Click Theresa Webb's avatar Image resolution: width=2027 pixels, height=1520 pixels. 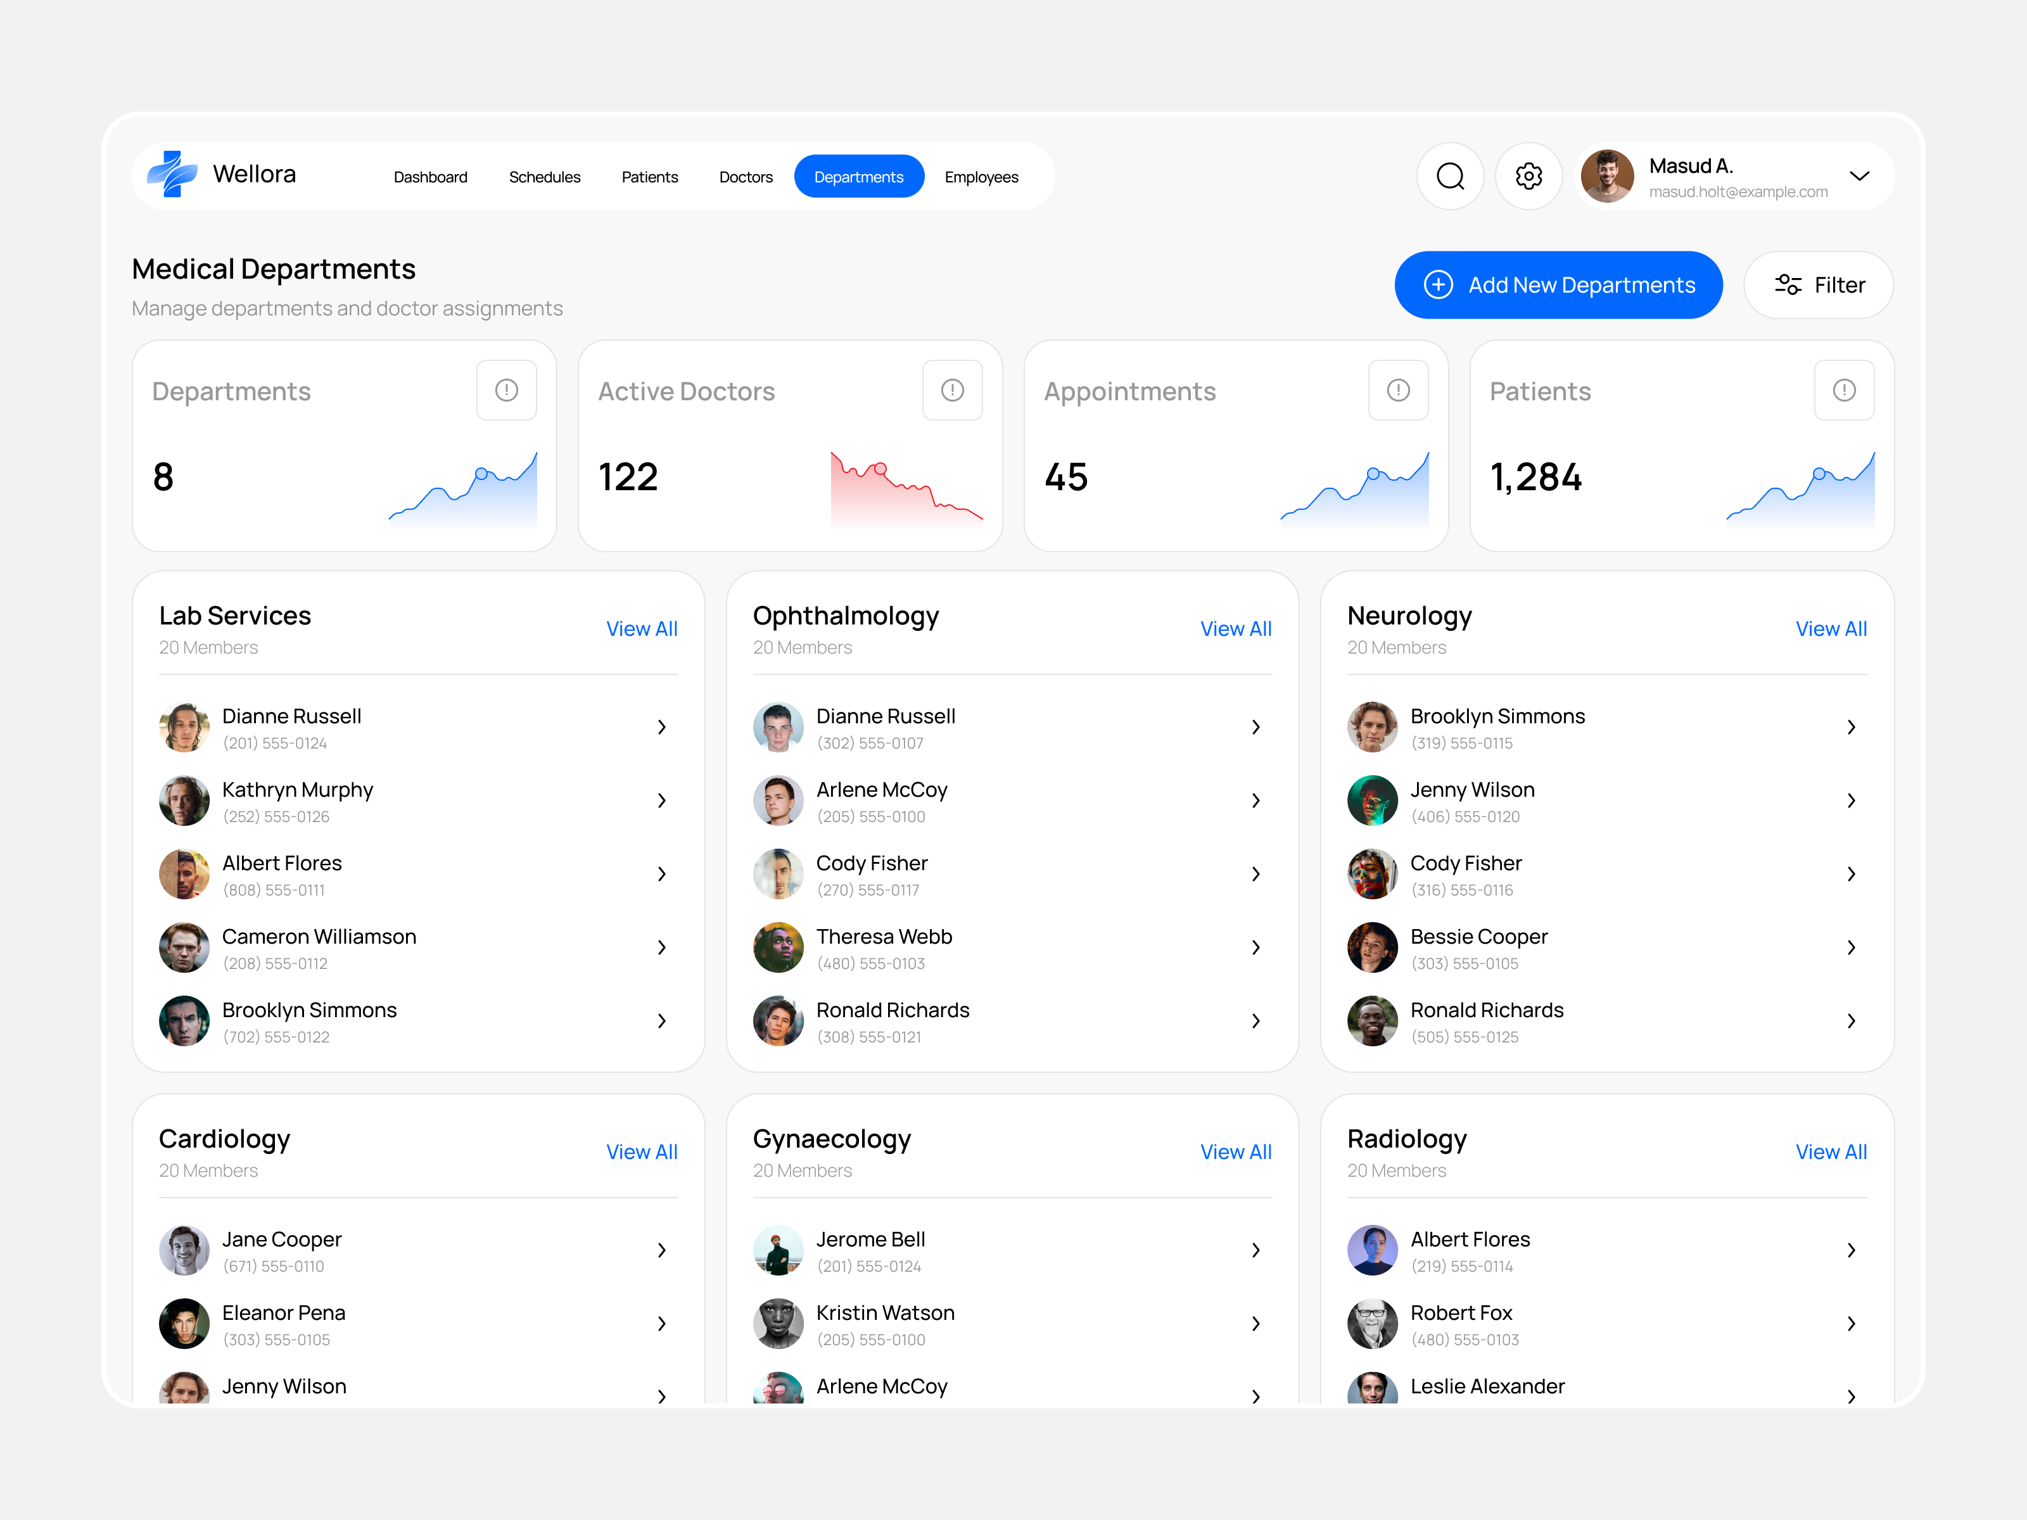click(x=778, y=947)
